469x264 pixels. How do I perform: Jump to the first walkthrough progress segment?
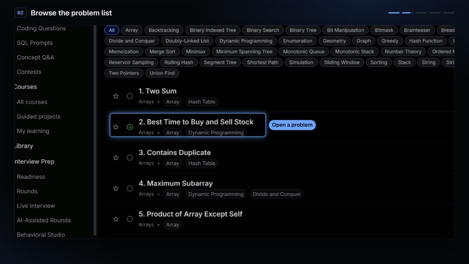click(x=394, y=13)
